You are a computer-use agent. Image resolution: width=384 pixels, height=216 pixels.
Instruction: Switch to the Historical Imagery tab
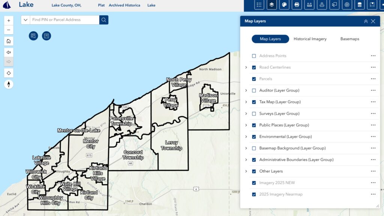(x=310, y=39)
